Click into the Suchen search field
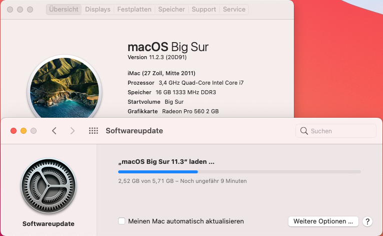Image resolution: width=383 pixels, height=236 pixels. (336, 131)
